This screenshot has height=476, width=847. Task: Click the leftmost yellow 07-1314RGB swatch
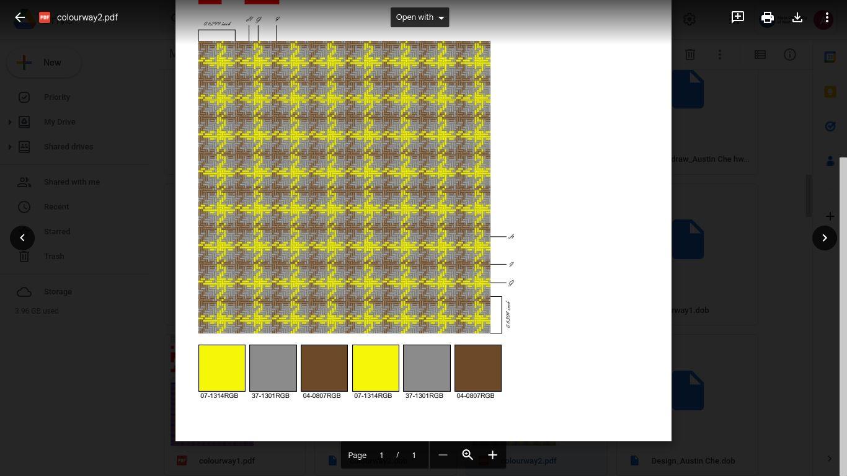coord(222,368)
